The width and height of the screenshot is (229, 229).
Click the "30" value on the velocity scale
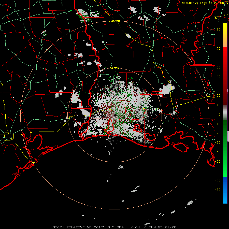219,86
